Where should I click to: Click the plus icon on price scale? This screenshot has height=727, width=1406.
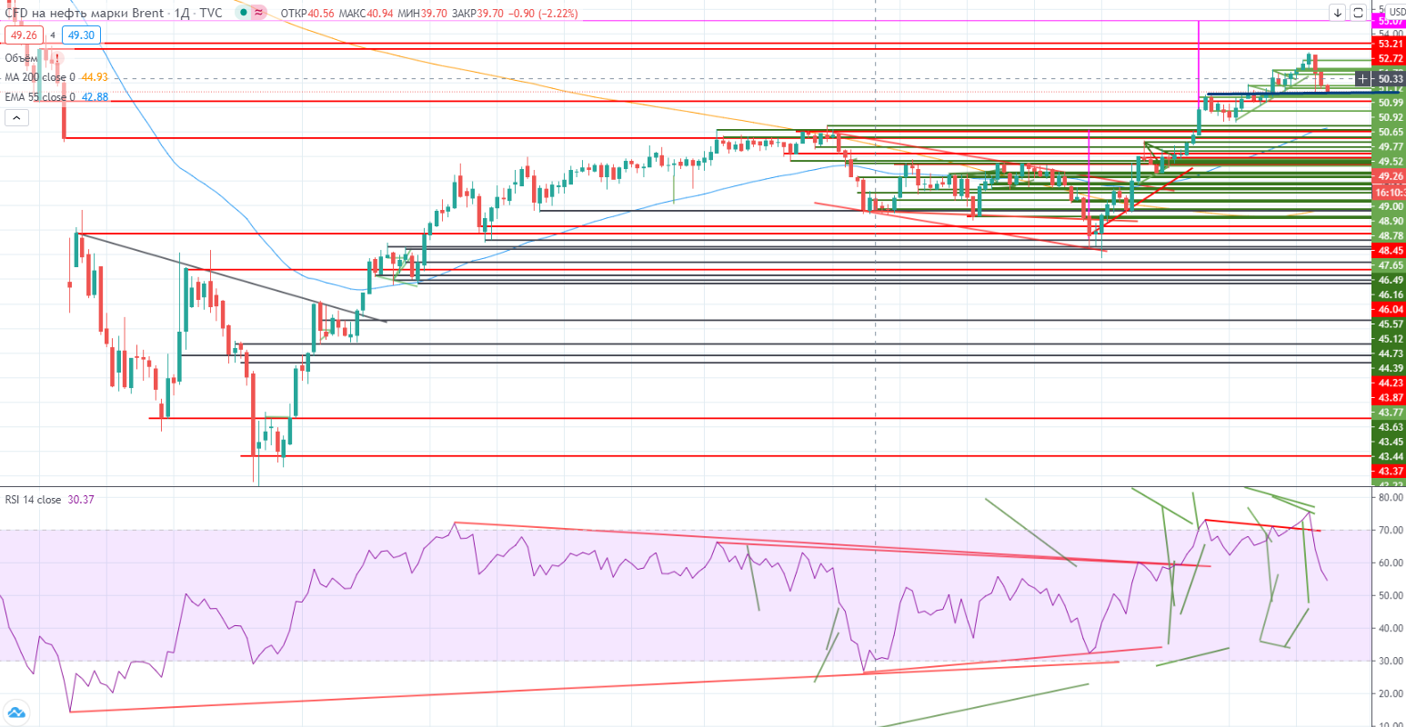pyautogui.click(x=1362, y=79)
